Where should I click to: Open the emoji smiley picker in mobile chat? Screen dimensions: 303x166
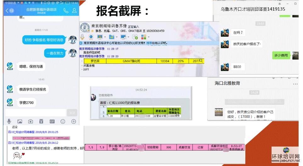pyautogui.click(x=63, y=121)
